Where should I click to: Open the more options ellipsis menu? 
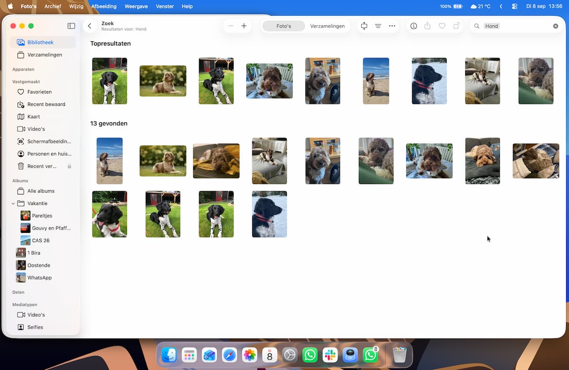(x=392, y=26)
